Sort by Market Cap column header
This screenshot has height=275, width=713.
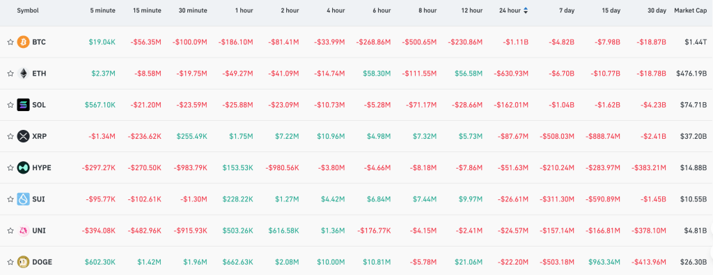tap(690, 10)
